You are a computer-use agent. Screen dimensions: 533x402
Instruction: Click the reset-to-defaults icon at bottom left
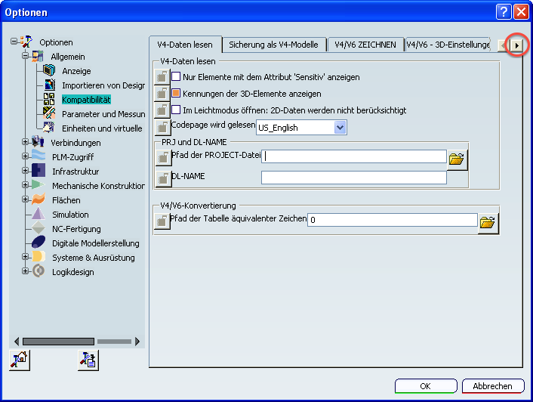point(18,360)
